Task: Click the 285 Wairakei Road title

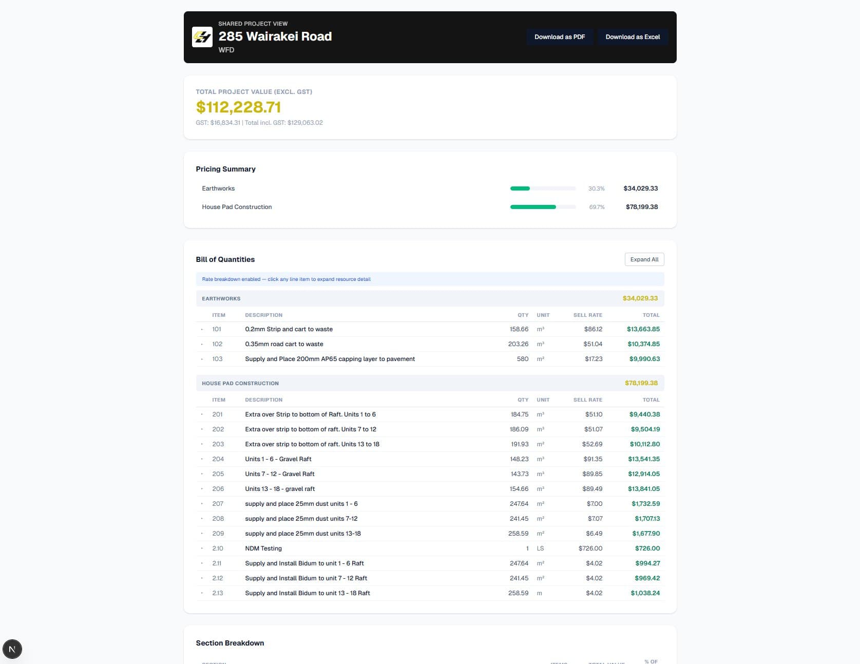Action: coord(275,36)
